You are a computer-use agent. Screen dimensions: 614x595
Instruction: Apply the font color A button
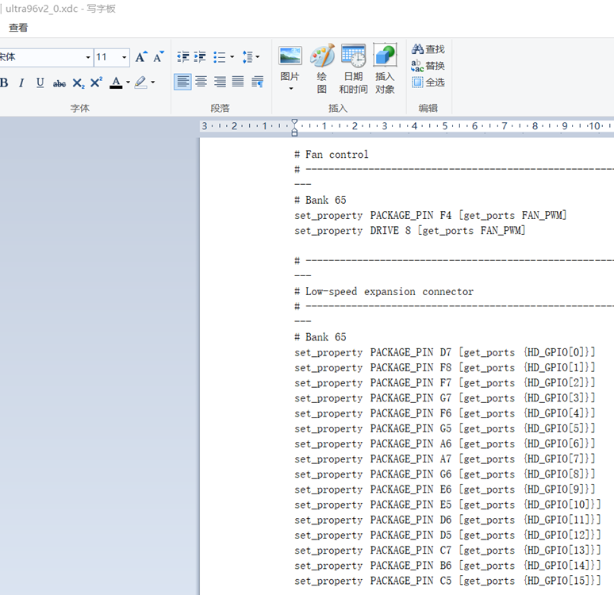click(116, 83)
